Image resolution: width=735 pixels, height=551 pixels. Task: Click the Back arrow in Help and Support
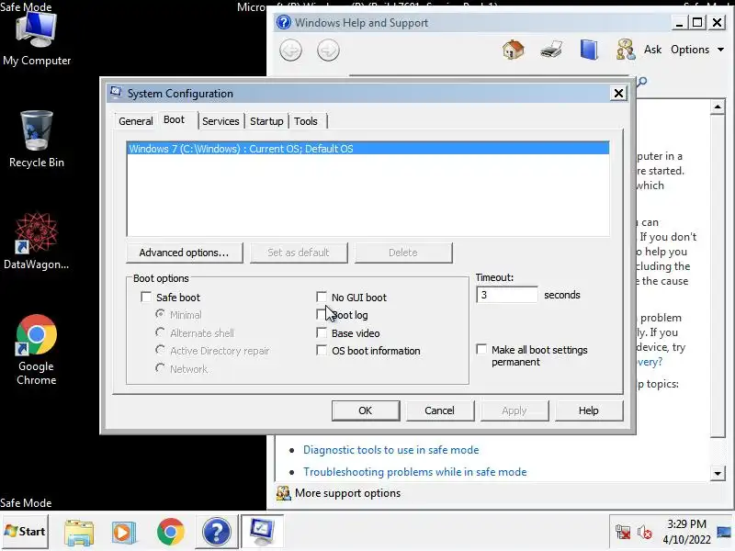coord(290,51)
